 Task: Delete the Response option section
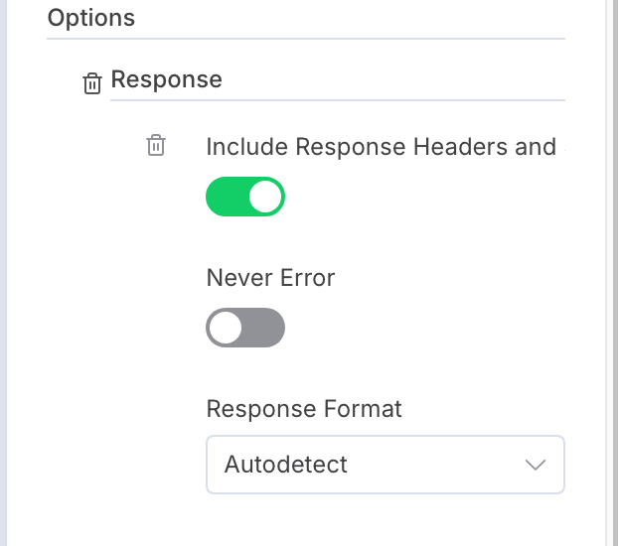pos(91,83)
